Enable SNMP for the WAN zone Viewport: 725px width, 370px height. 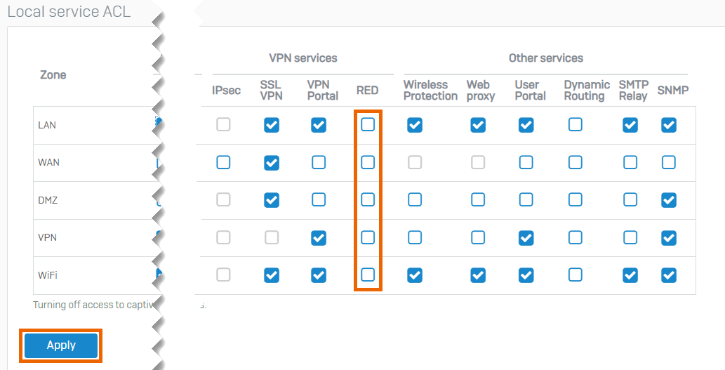(x=669, y=163)
